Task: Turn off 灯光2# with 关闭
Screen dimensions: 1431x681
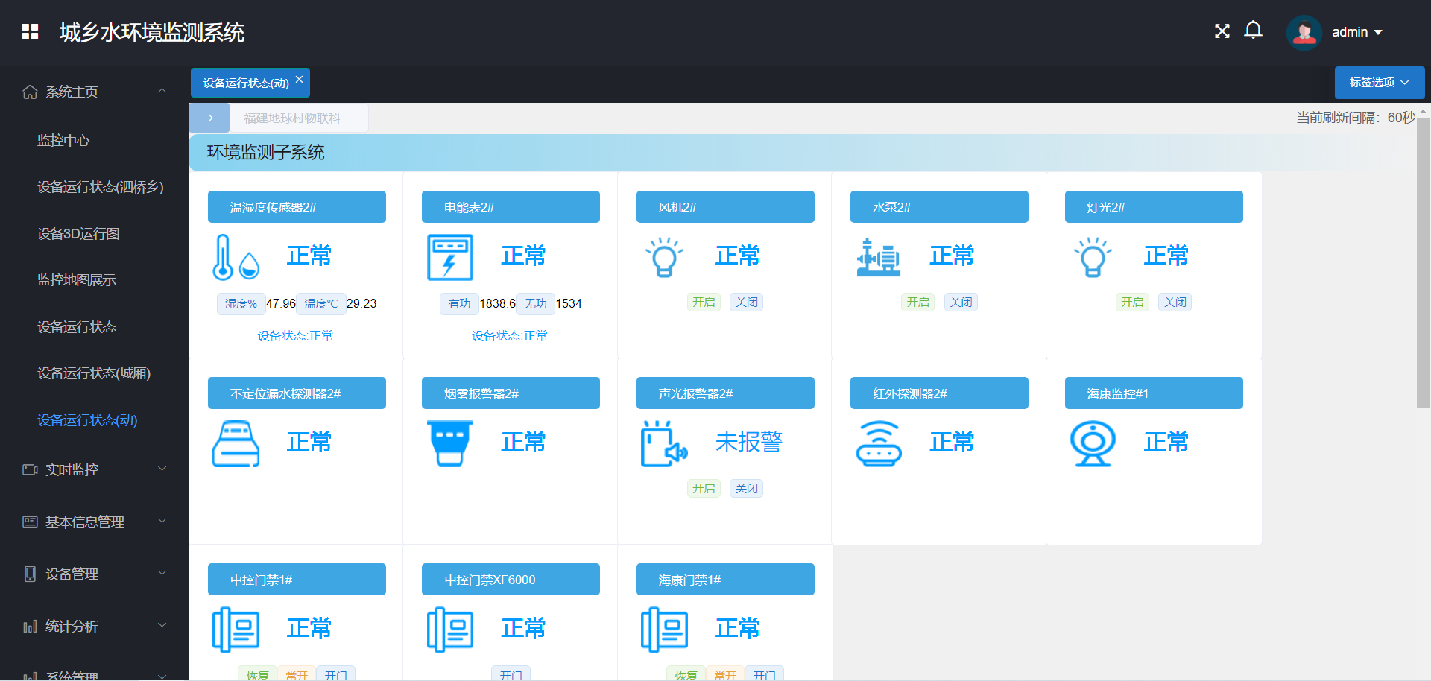Action: tap(1175, 302)
